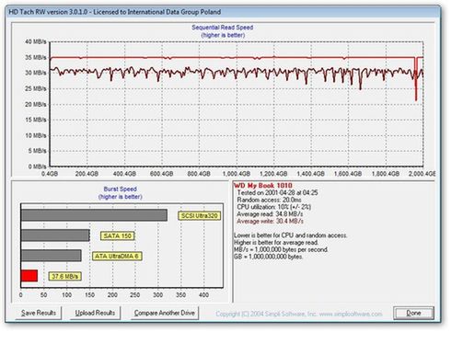Click the SATA 150 label
Screen dimensions: 451x344
(118, 235)
